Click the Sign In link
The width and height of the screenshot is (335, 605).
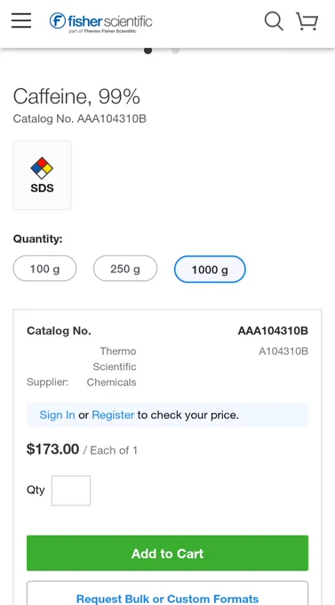(58, 415)
